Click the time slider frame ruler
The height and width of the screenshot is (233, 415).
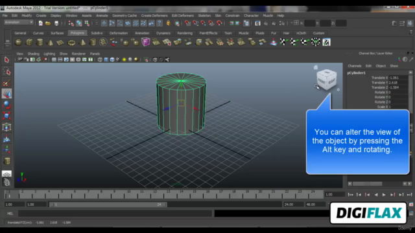[x=163, y=195]
